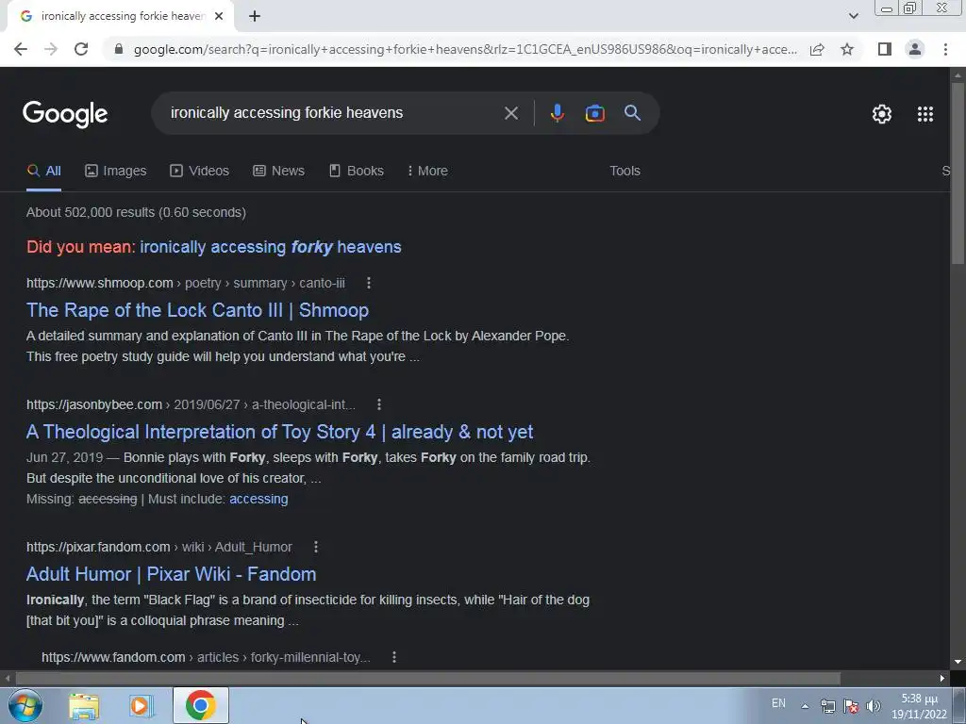
Task: Click the browser back arrow
Action: pyautogui.click(x=21, y=49)
